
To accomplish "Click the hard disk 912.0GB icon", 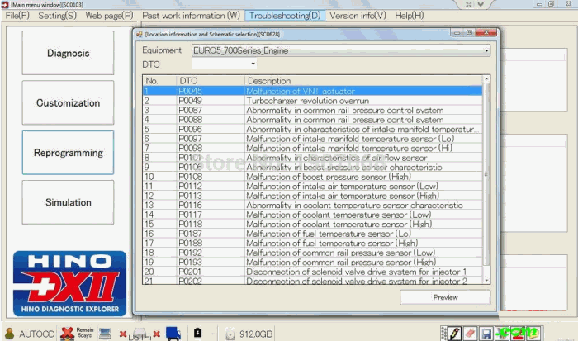I will click(230, 334).
